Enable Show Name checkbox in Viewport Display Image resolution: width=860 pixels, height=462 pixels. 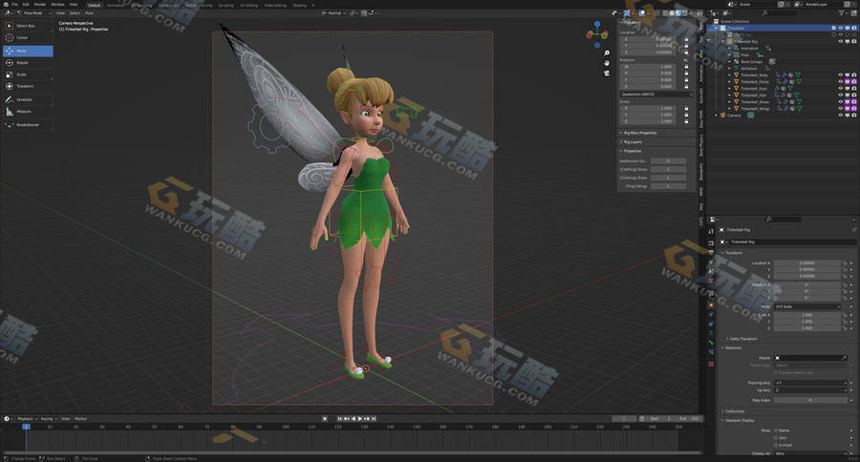[776, 430]
